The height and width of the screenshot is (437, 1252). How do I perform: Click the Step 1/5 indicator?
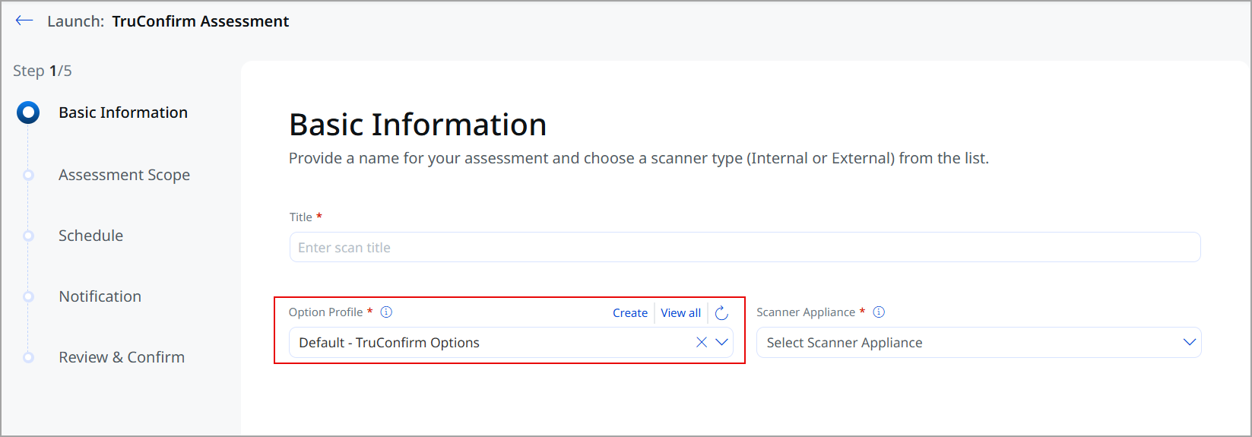click(x=43, y=71)
